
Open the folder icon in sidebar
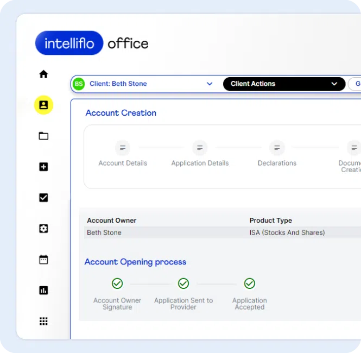(43, 136)
